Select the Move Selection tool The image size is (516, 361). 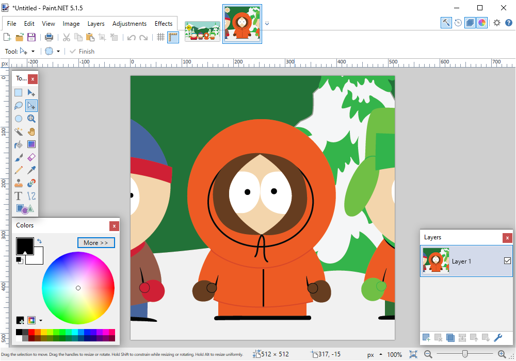click(31, 106)
